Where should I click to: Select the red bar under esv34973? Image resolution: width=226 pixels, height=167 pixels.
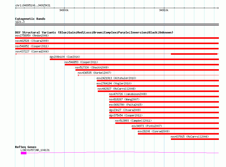tap(175, 128)
